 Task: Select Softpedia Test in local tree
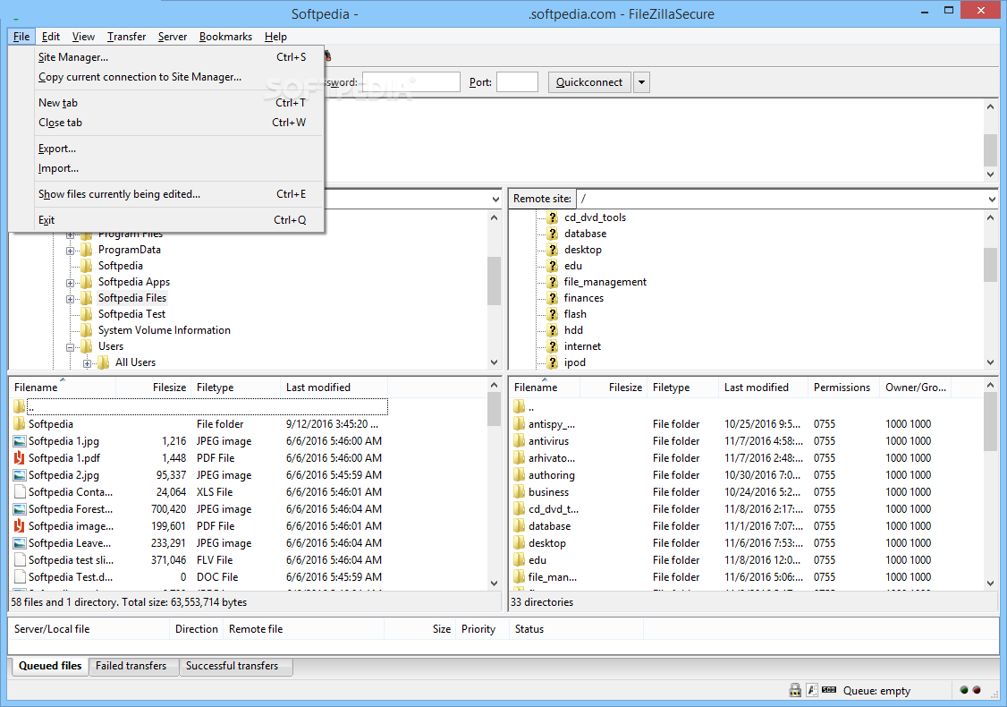point(131,313)
